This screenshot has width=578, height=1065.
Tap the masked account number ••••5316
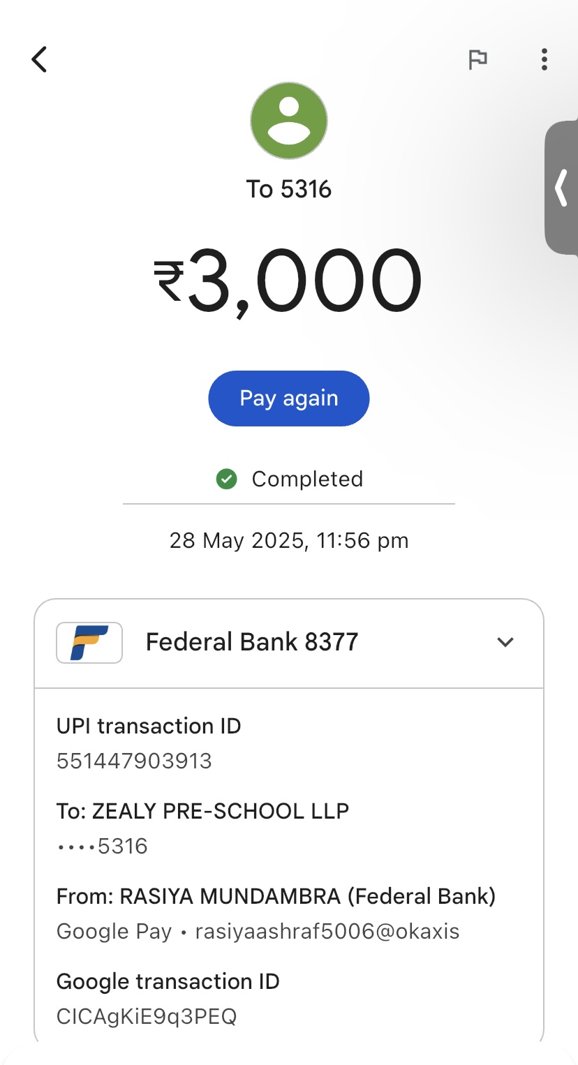[102, 846]
